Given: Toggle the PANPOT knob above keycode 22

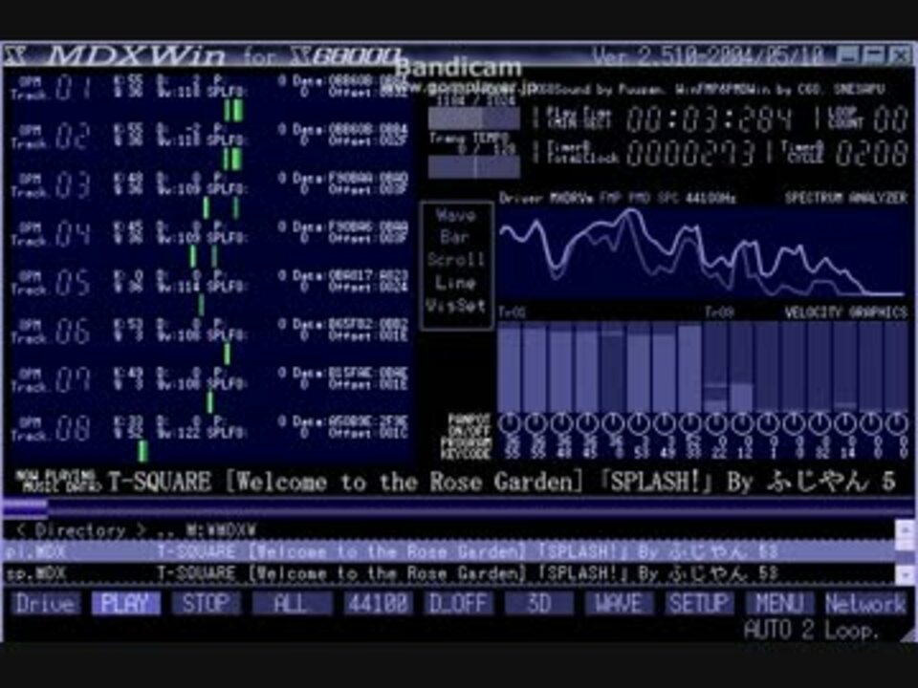Looking at the screenshot, I should (716, 423).
